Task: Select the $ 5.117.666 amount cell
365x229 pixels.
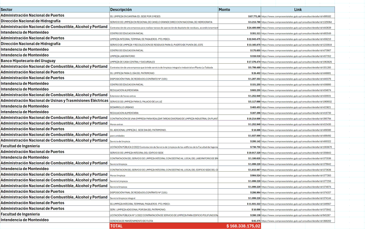Action: (x=239, y=101)
